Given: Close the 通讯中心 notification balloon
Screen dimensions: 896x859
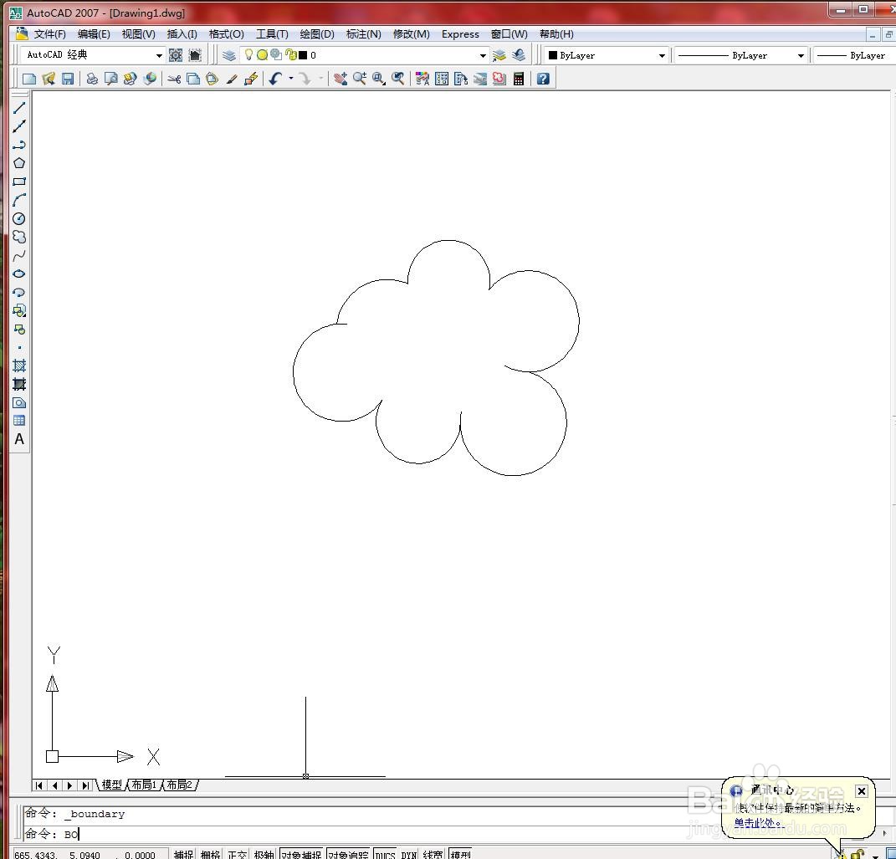Looking at the screenshot, I should (x=861, y=791).
